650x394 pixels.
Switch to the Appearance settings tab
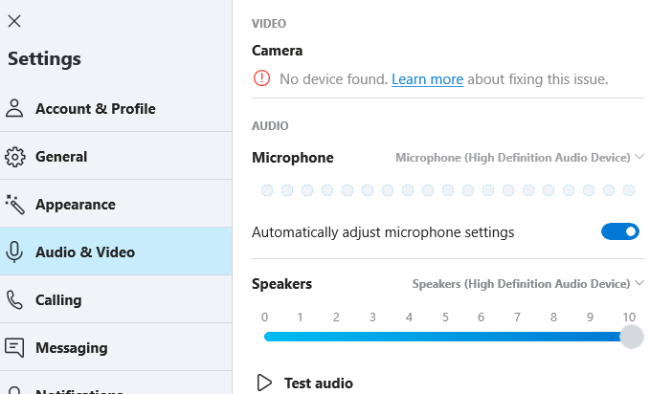click(76, 205)
